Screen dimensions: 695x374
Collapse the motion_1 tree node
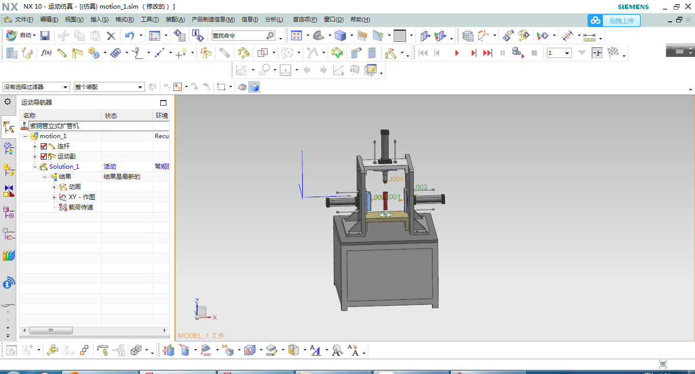click(25, 136)
